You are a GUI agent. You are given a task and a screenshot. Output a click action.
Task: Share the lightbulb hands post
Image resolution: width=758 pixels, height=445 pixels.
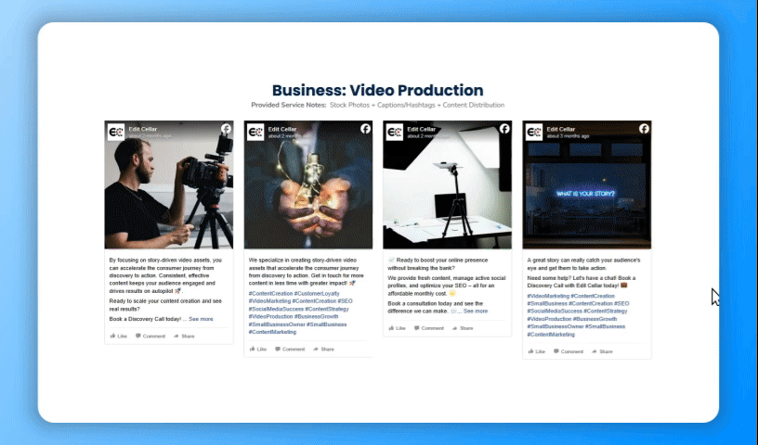pyautogui.click(x=324, y=349)
